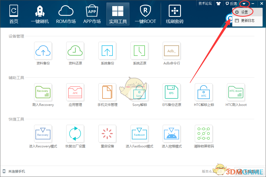
Task: Open the 一键ROOT tab
Action: pos(145,14)
